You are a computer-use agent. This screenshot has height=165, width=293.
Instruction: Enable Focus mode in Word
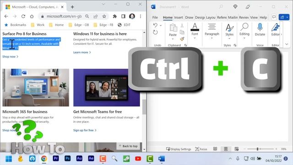[201, 149]
